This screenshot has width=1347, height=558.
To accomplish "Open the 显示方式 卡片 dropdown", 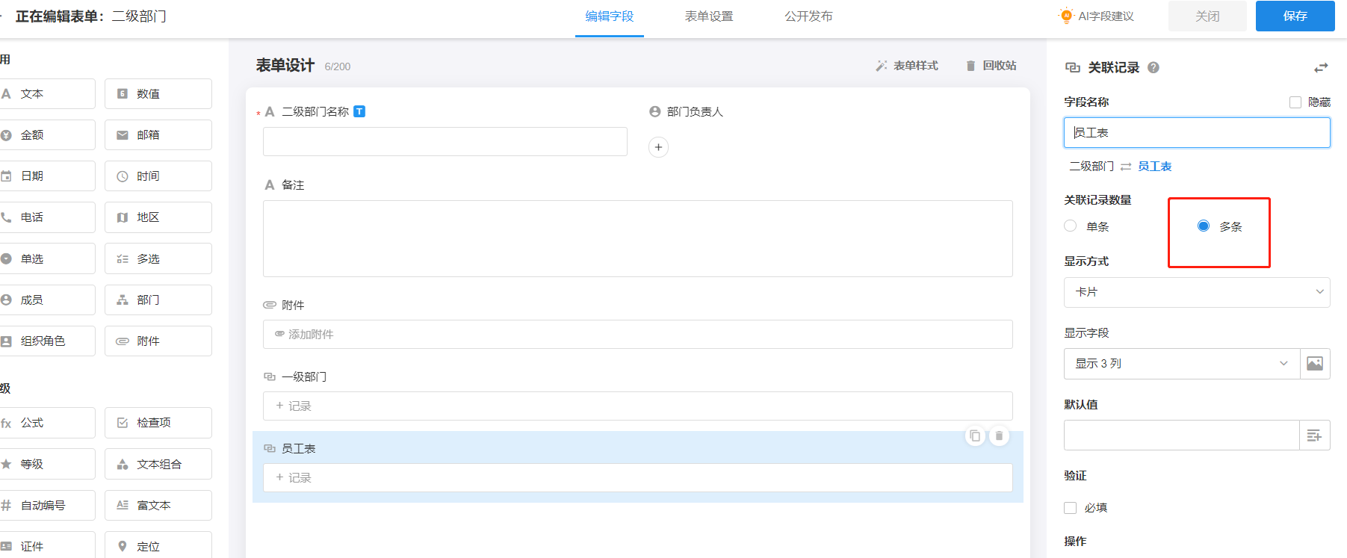I will tap(1196, 292).
